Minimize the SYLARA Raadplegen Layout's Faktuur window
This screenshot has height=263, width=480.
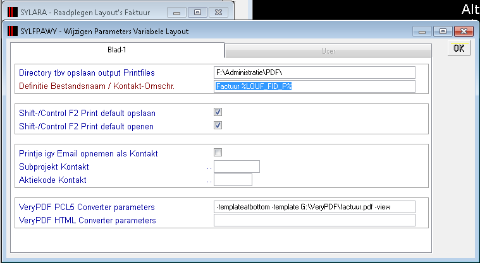coord(176,13)
